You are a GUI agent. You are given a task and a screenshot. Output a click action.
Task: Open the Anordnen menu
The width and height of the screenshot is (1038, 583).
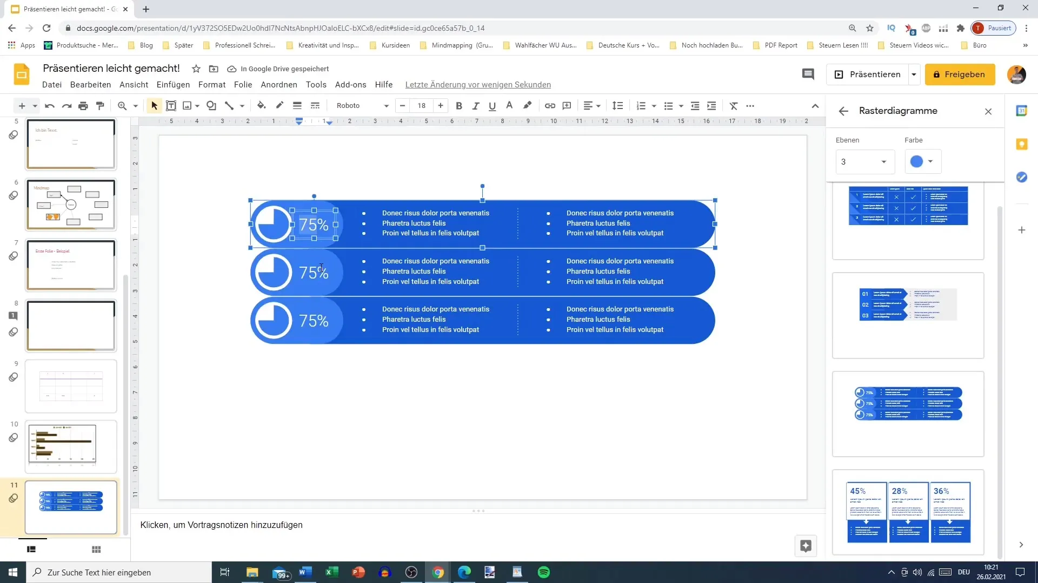click(x=279, y=85)
